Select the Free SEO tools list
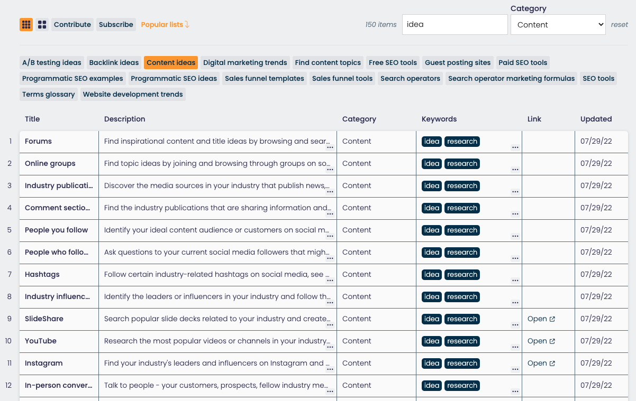Screen dimensions: 636x401 click(393, 62)
